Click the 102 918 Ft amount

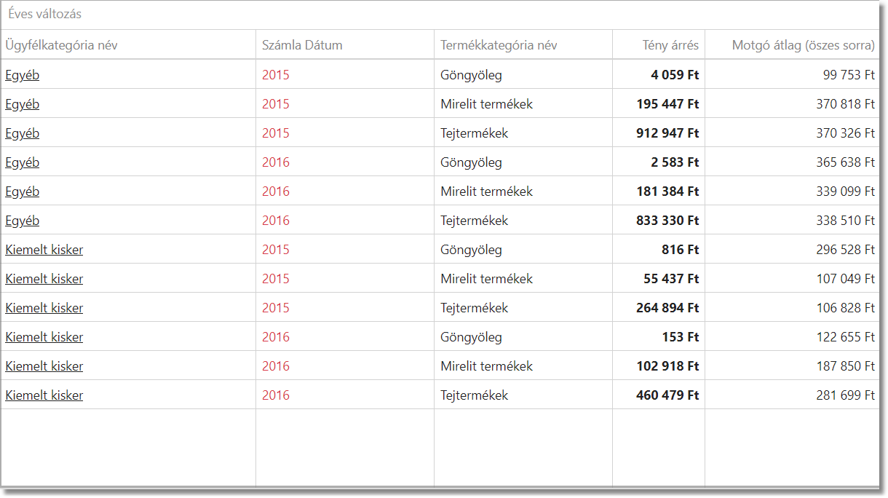click(x=667, y=366)
